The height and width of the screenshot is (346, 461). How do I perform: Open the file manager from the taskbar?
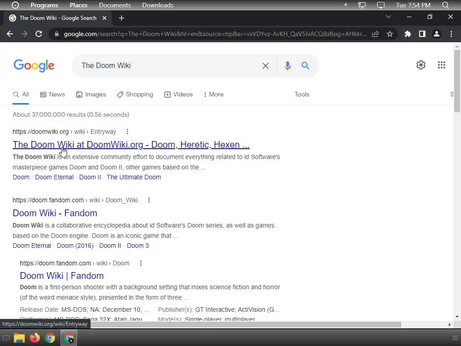(x=19, y=338)
